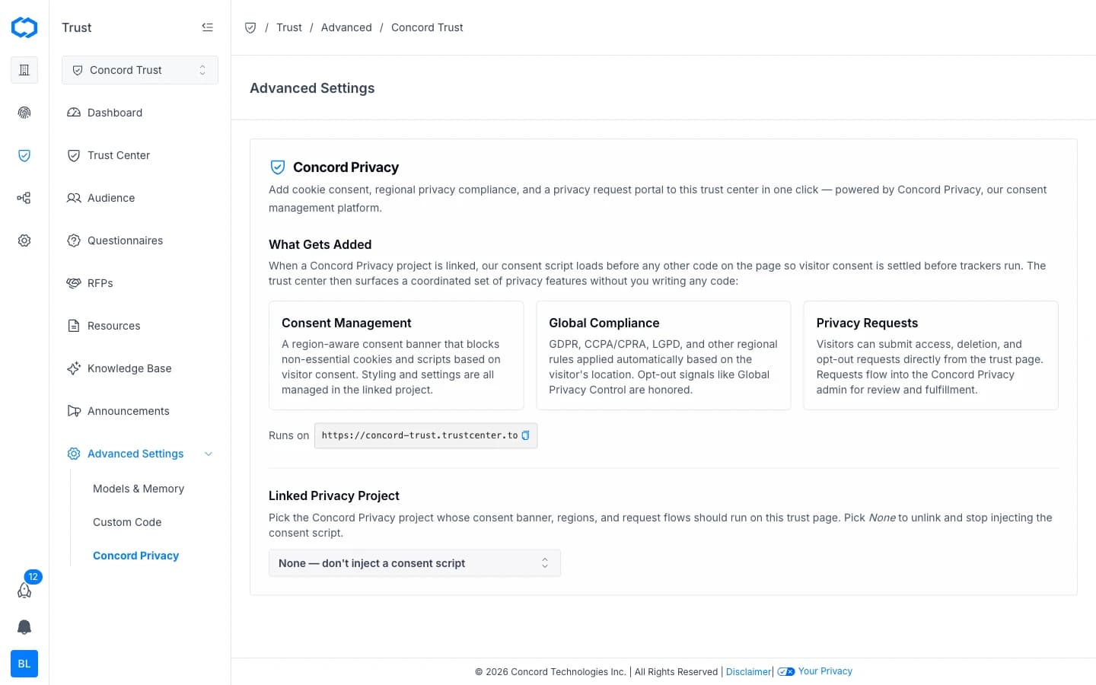Open the notifications bell
Image resolution: width=1096 pixels, height=685 pixels.
[24, 627]
